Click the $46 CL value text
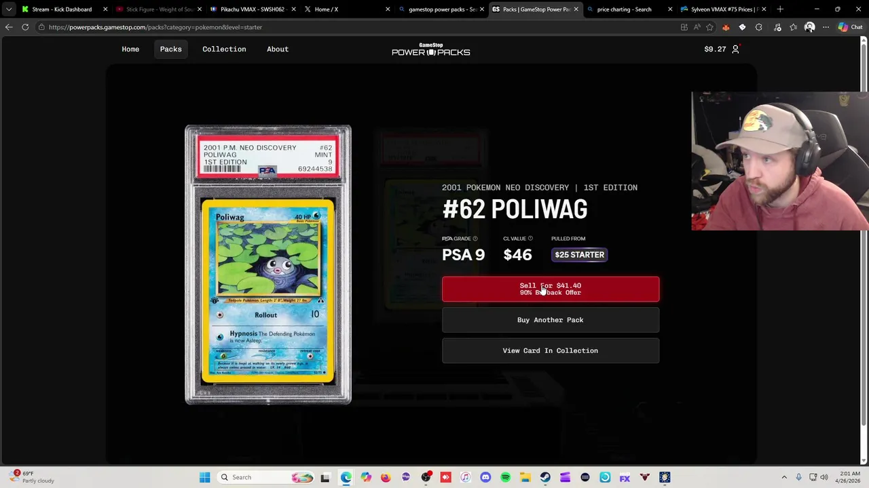The height and width of the screenshot is (488, 869). (x=517, y=255)
